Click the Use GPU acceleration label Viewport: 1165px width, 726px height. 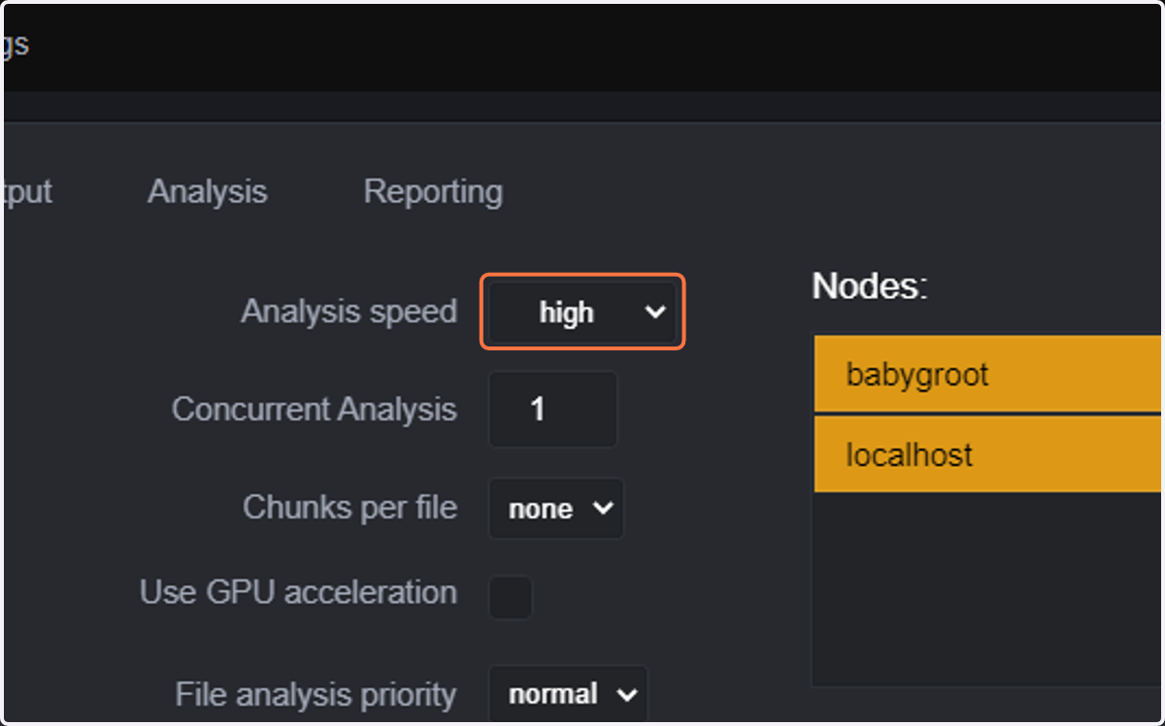[298, 592]
